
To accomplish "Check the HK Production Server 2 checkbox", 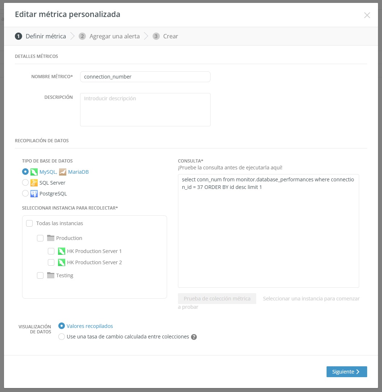I will pyautogui.click(x=51, y=262).
